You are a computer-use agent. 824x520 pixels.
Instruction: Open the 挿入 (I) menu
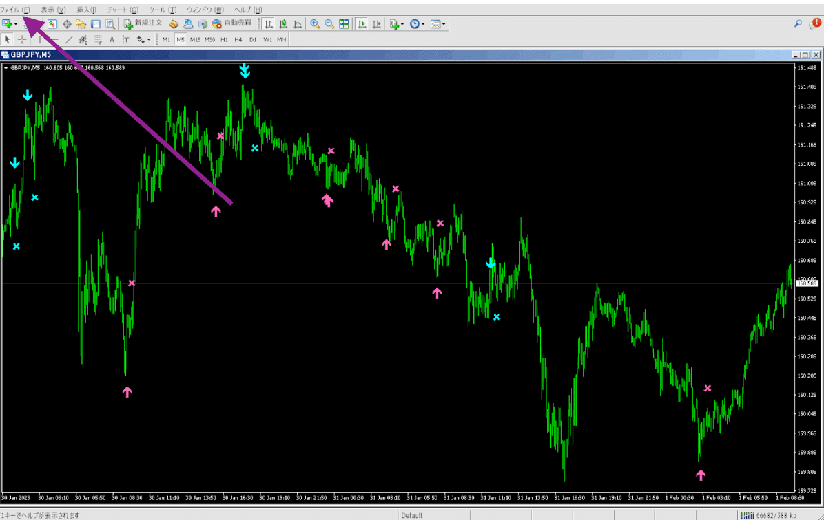coord(87,10)
